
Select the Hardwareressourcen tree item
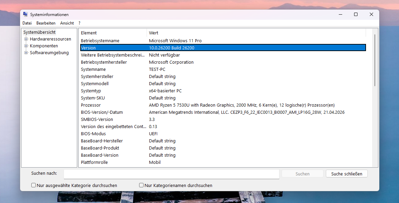(x=50, y=39)
